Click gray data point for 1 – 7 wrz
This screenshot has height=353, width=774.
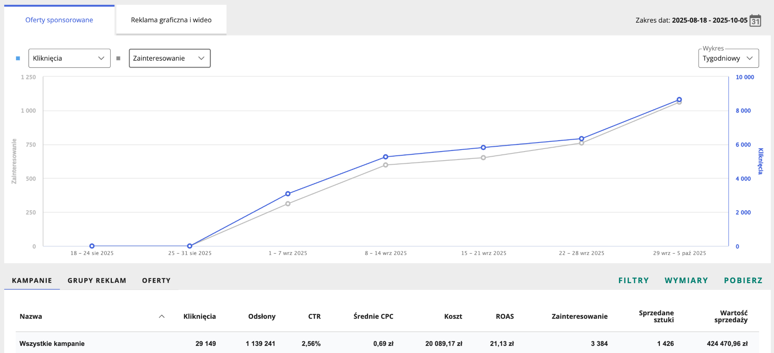[x=288, y=204]
